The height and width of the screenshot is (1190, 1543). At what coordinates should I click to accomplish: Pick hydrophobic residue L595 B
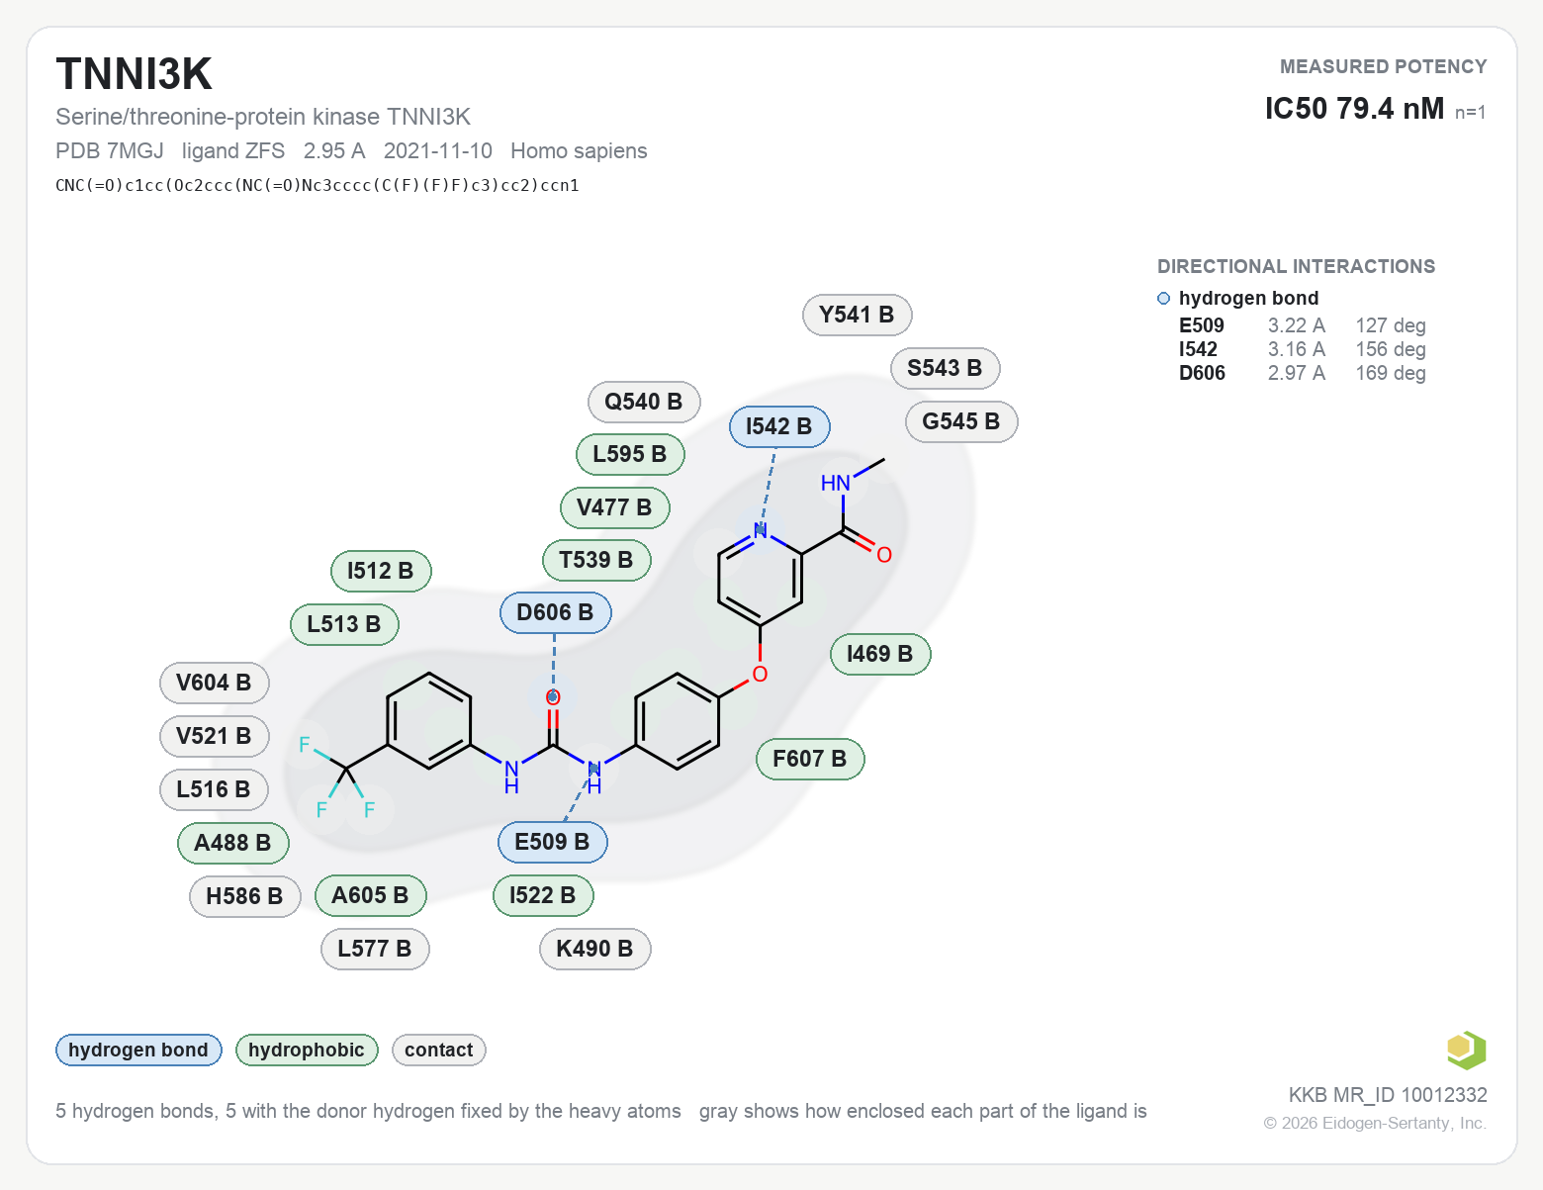630,454
